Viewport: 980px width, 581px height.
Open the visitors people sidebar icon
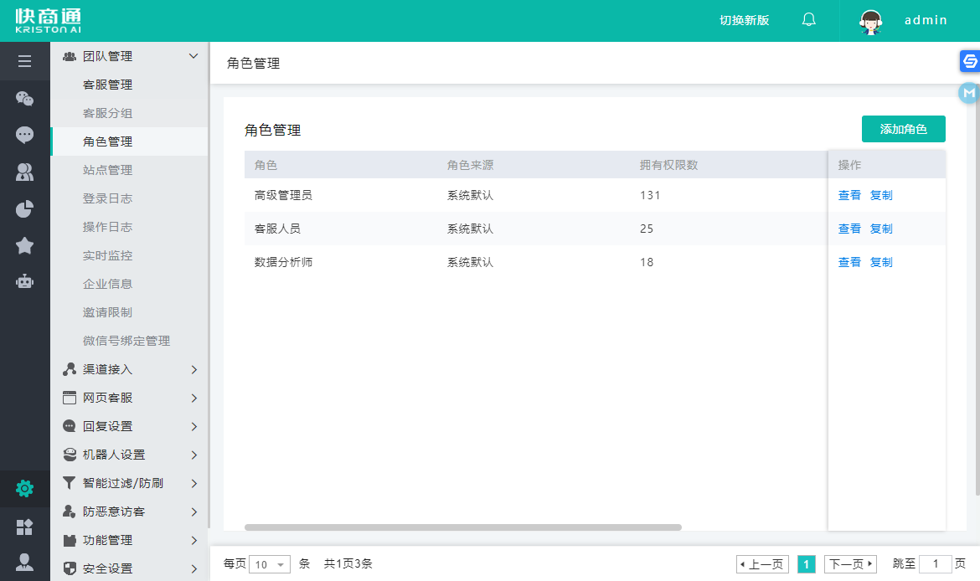click(x=24, y=172)
